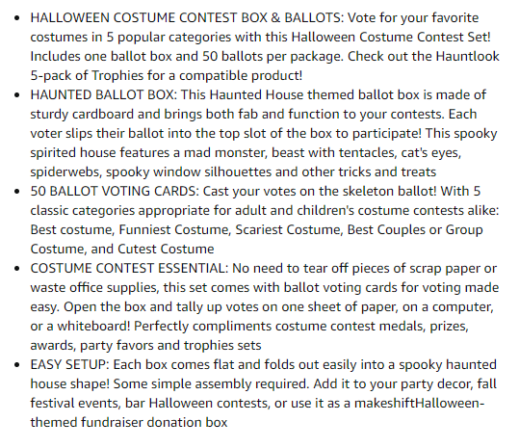Click the word 'Hauntlook' in the first bullet

[467, 56]
